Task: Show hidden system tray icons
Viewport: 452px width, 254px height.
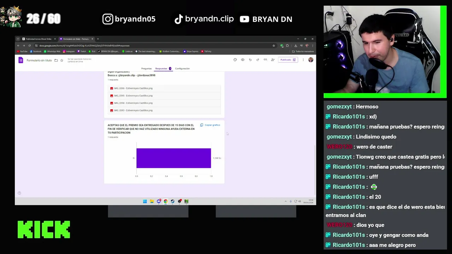Action: click(286, 201)
